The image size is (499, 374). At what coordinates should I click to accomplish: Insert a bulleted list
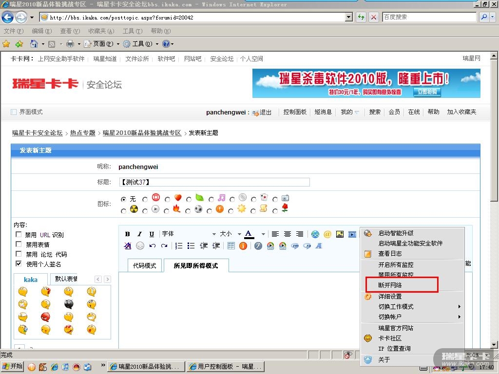(x=191, y=246)
